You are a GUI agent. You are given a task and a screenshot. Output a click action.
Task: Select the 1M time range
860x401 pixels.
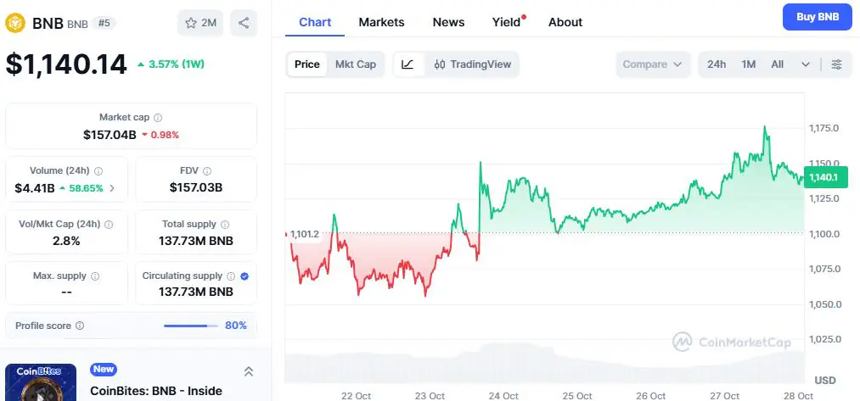[x=749, y=64]
